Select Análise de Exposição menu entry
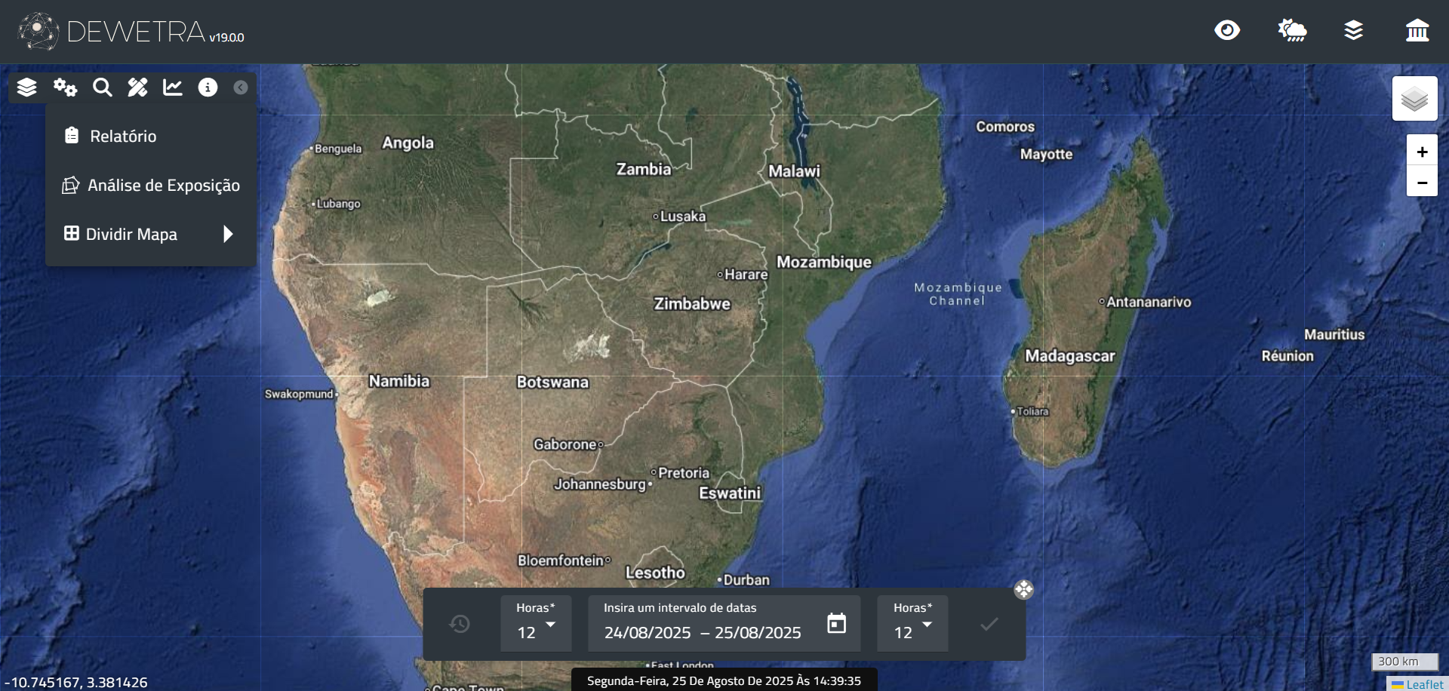This screenshot has width=1449, height=691. [x=163, y=186]
